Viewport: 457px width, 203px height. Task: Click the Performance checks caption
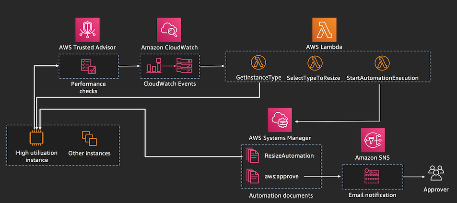click(88, 87)
